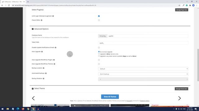The image size is (199, 111).
Task: Click info icon beside Disable Update Notifications Emails
Action: [55, 47]
